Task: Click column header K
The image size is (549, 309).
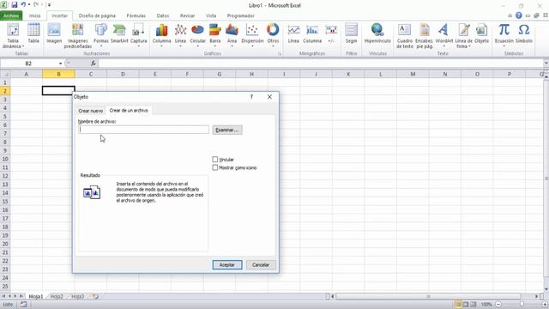Action: click(348, 74)
